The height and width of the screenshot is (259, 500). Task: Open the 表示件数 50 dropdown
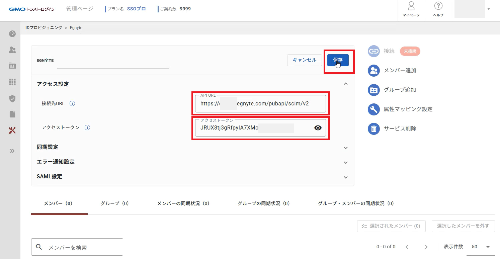point(481,247)
